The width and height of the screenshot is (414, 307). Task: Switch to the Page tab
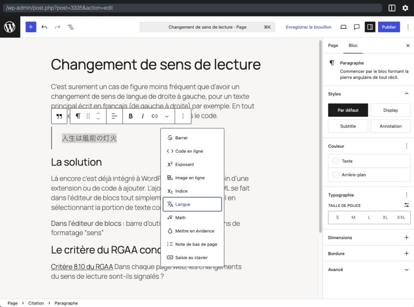333,46
